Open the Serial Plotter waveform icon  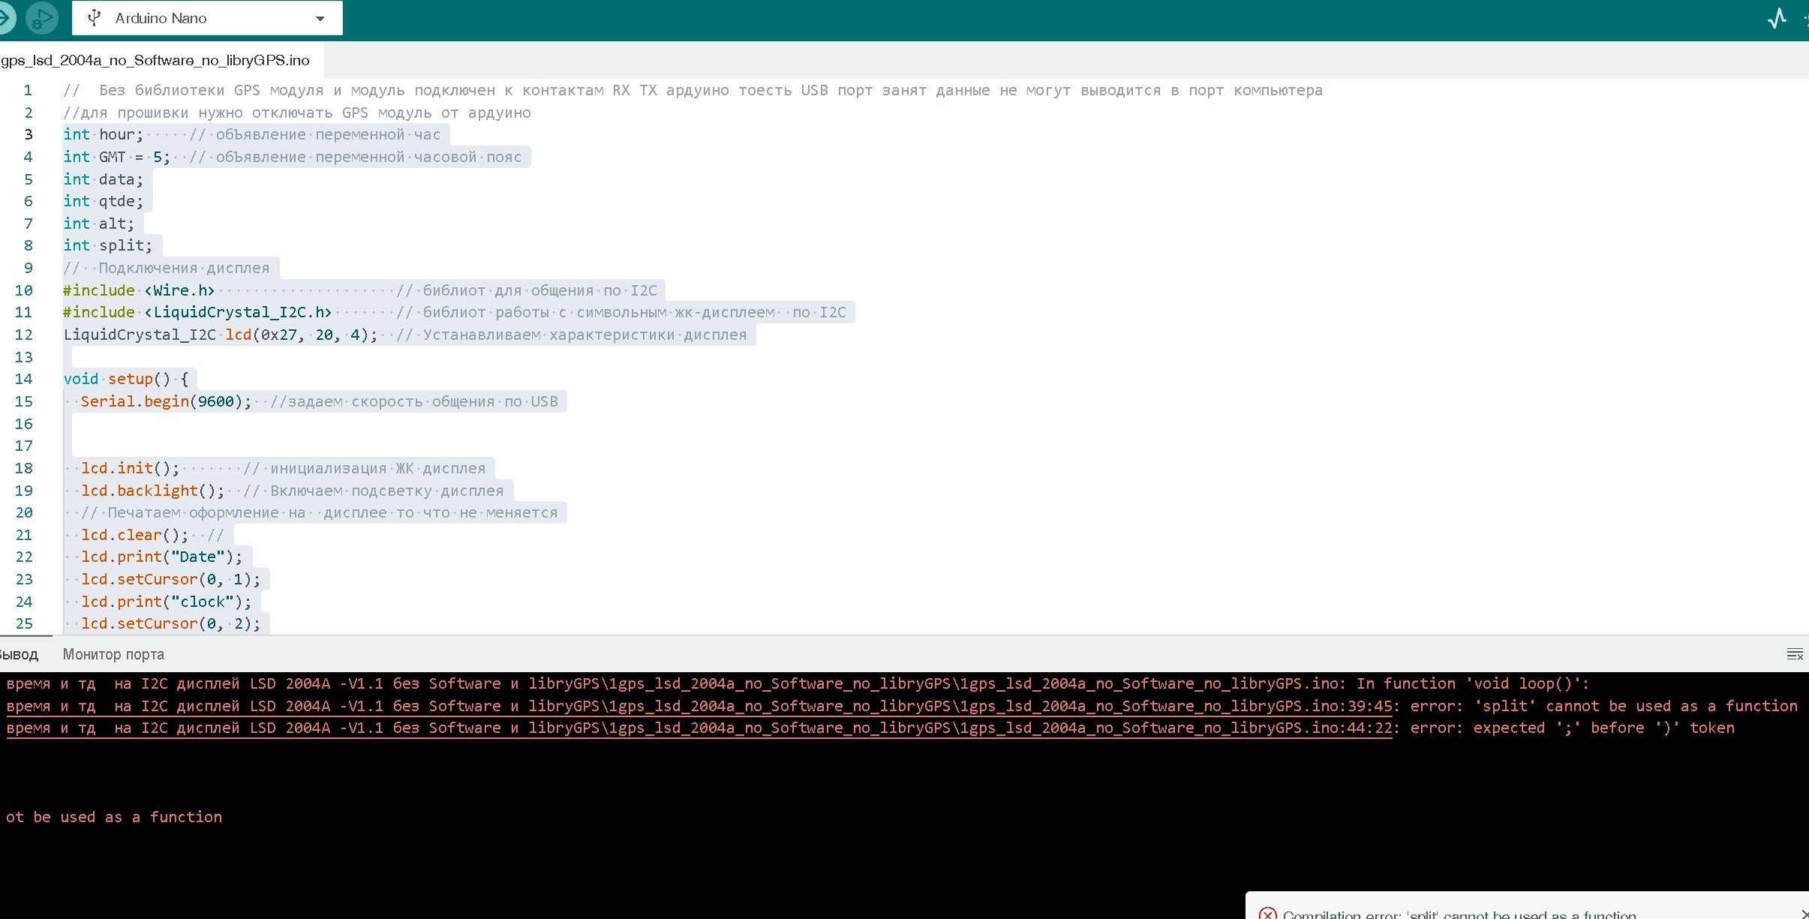point(1777,18)
